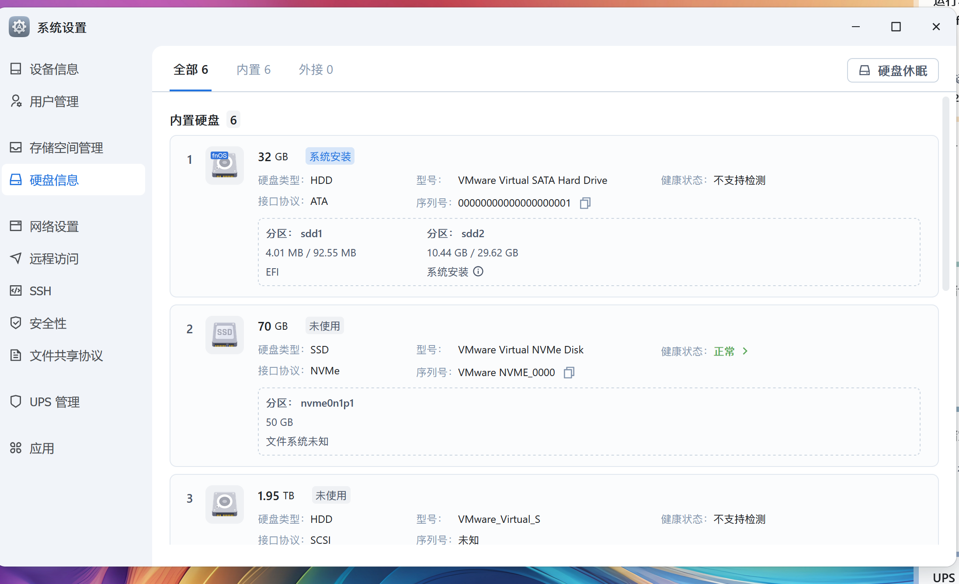Click the 系统设置 gear icon in title bar
959x584 pixels.
tap(19, 27)
